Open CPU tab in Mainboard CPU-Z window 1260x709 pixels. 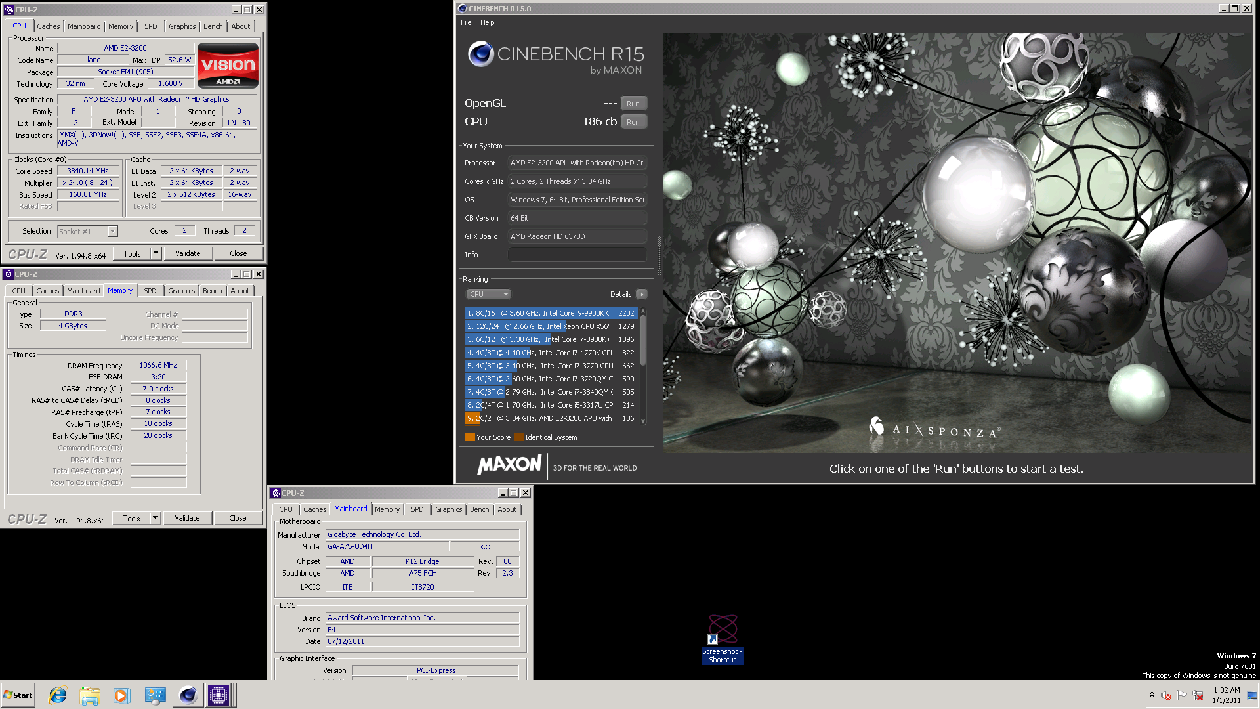coord(286,509)
